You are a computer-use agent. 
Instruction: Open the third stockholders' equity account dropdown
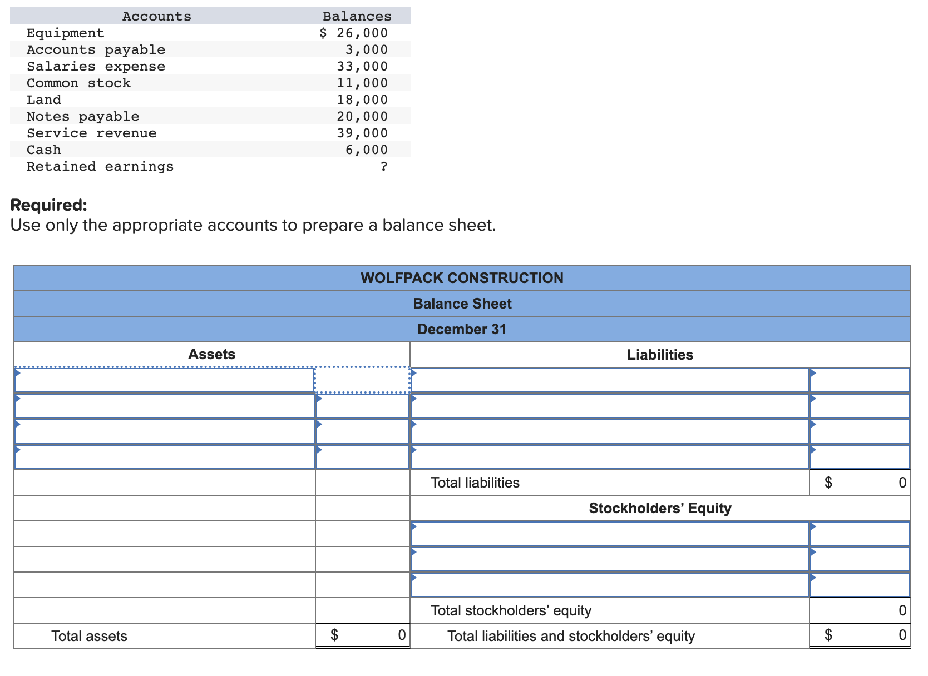(609, 585)
